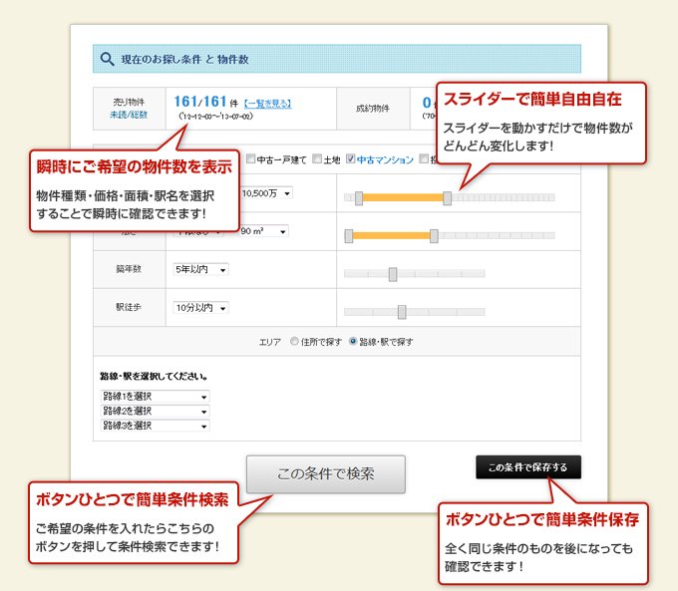Image resolution: width=678 pixels, height=591 pixels.
Task: Click the 成約物件 cell label
Action: tap(373, 109)
